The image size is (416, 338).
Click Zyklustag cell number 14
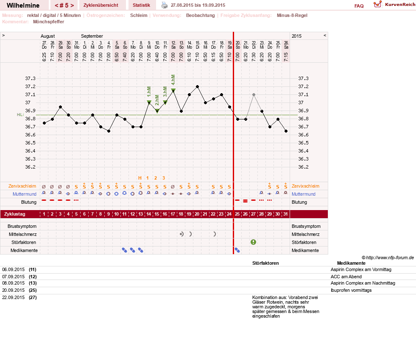click(149, 214)
